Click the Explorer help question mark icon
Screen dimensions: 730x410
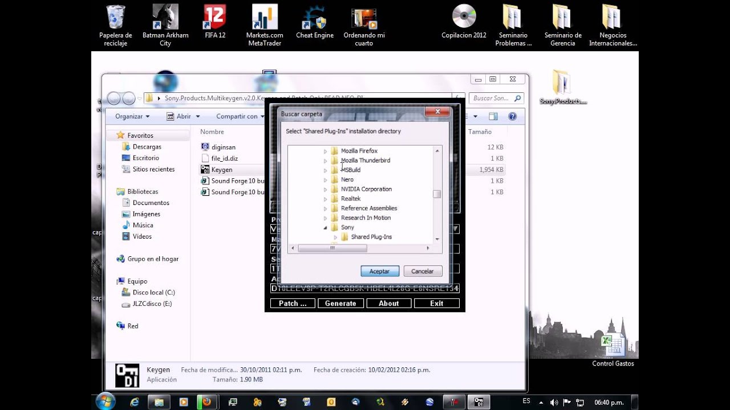(512, 116)
